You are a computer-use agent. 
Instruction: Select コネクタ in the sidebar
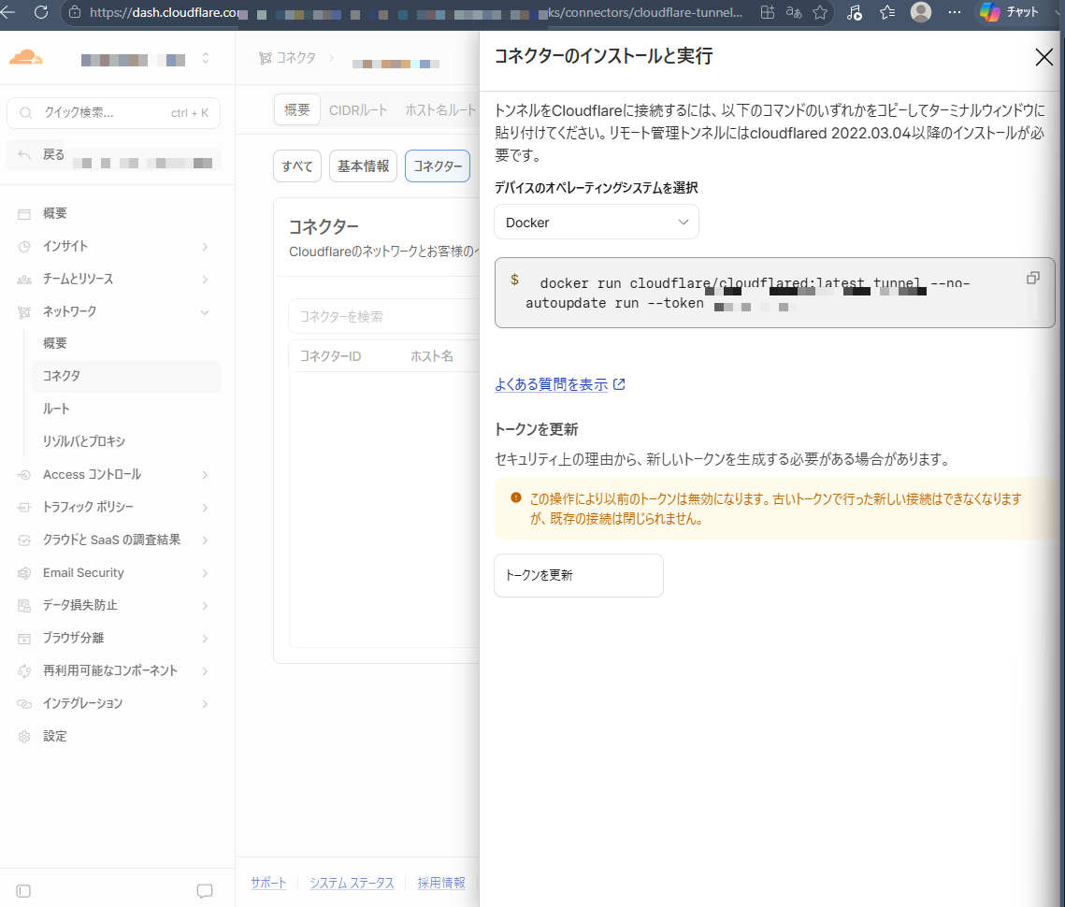click(126, 377)
